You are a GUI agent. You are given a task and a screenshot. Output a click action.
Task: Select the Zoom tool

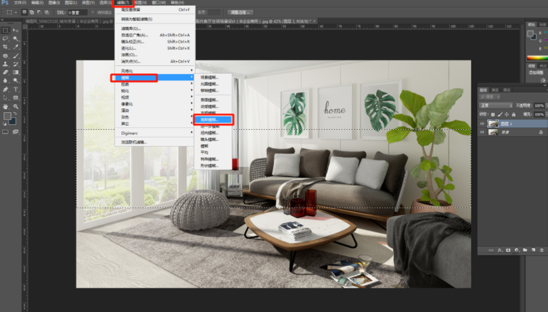pos(16,106)
